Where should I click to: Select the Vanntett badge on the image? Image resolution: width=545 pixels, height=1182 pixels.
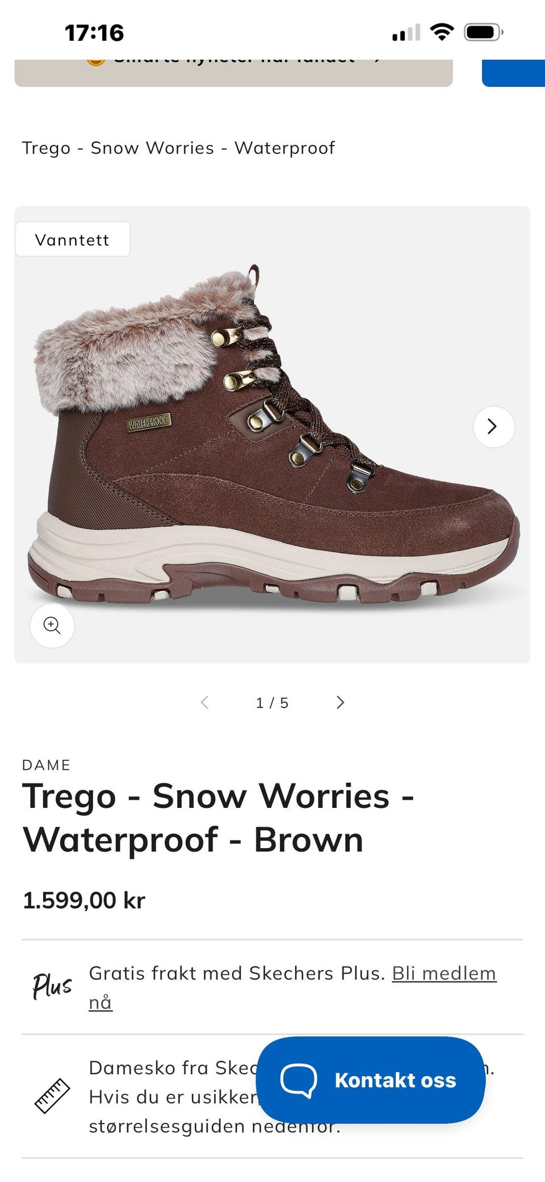click(x=72, y=239)
